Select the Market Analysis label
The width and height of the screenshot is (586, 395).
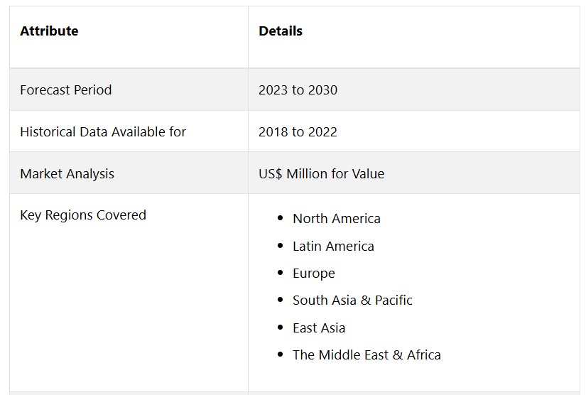coord(67,174)
